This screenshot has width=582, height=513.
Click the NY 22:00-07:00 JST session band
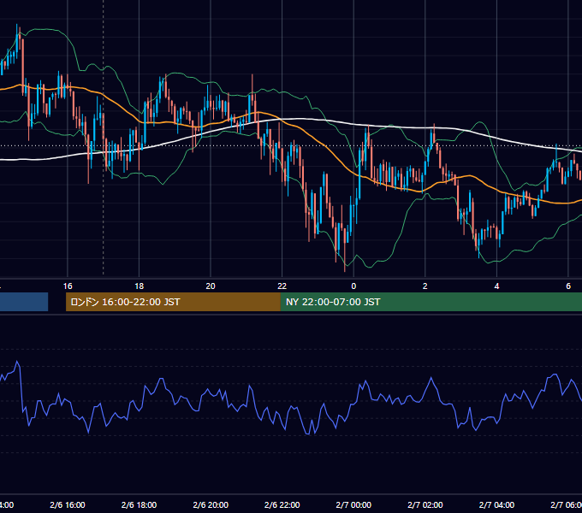431,302
